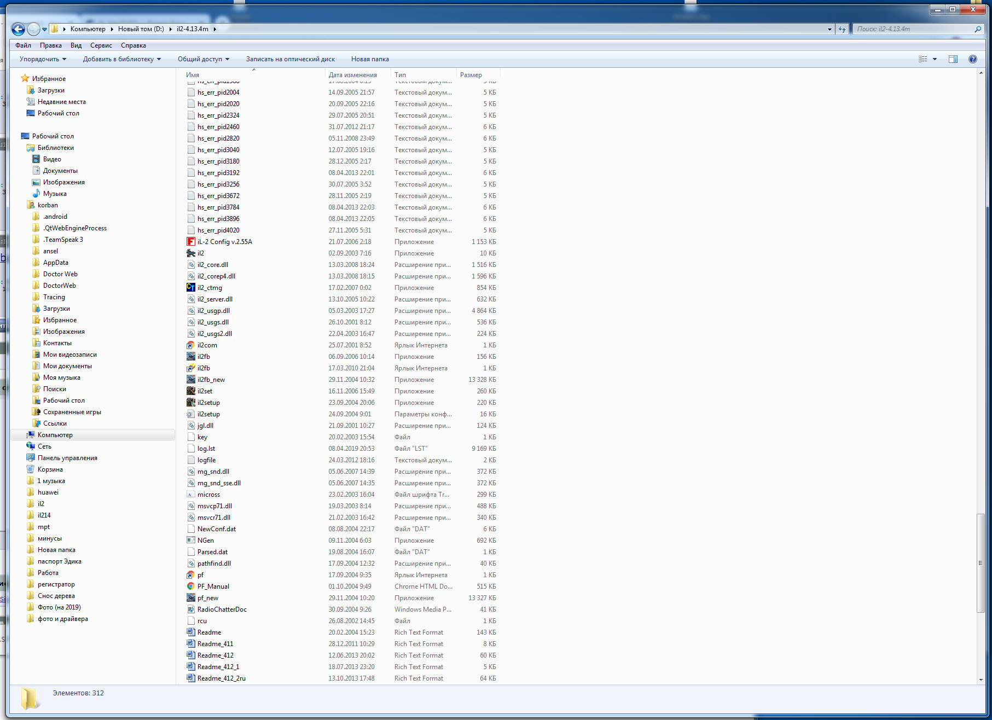
Task: Open the address bar history dropdown
Action: 830,29
